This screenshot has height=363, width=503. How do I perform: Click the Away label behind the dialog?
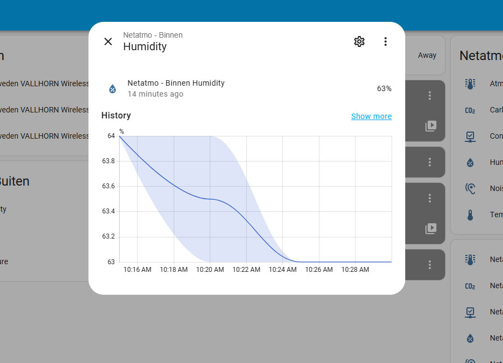(427, 55)
